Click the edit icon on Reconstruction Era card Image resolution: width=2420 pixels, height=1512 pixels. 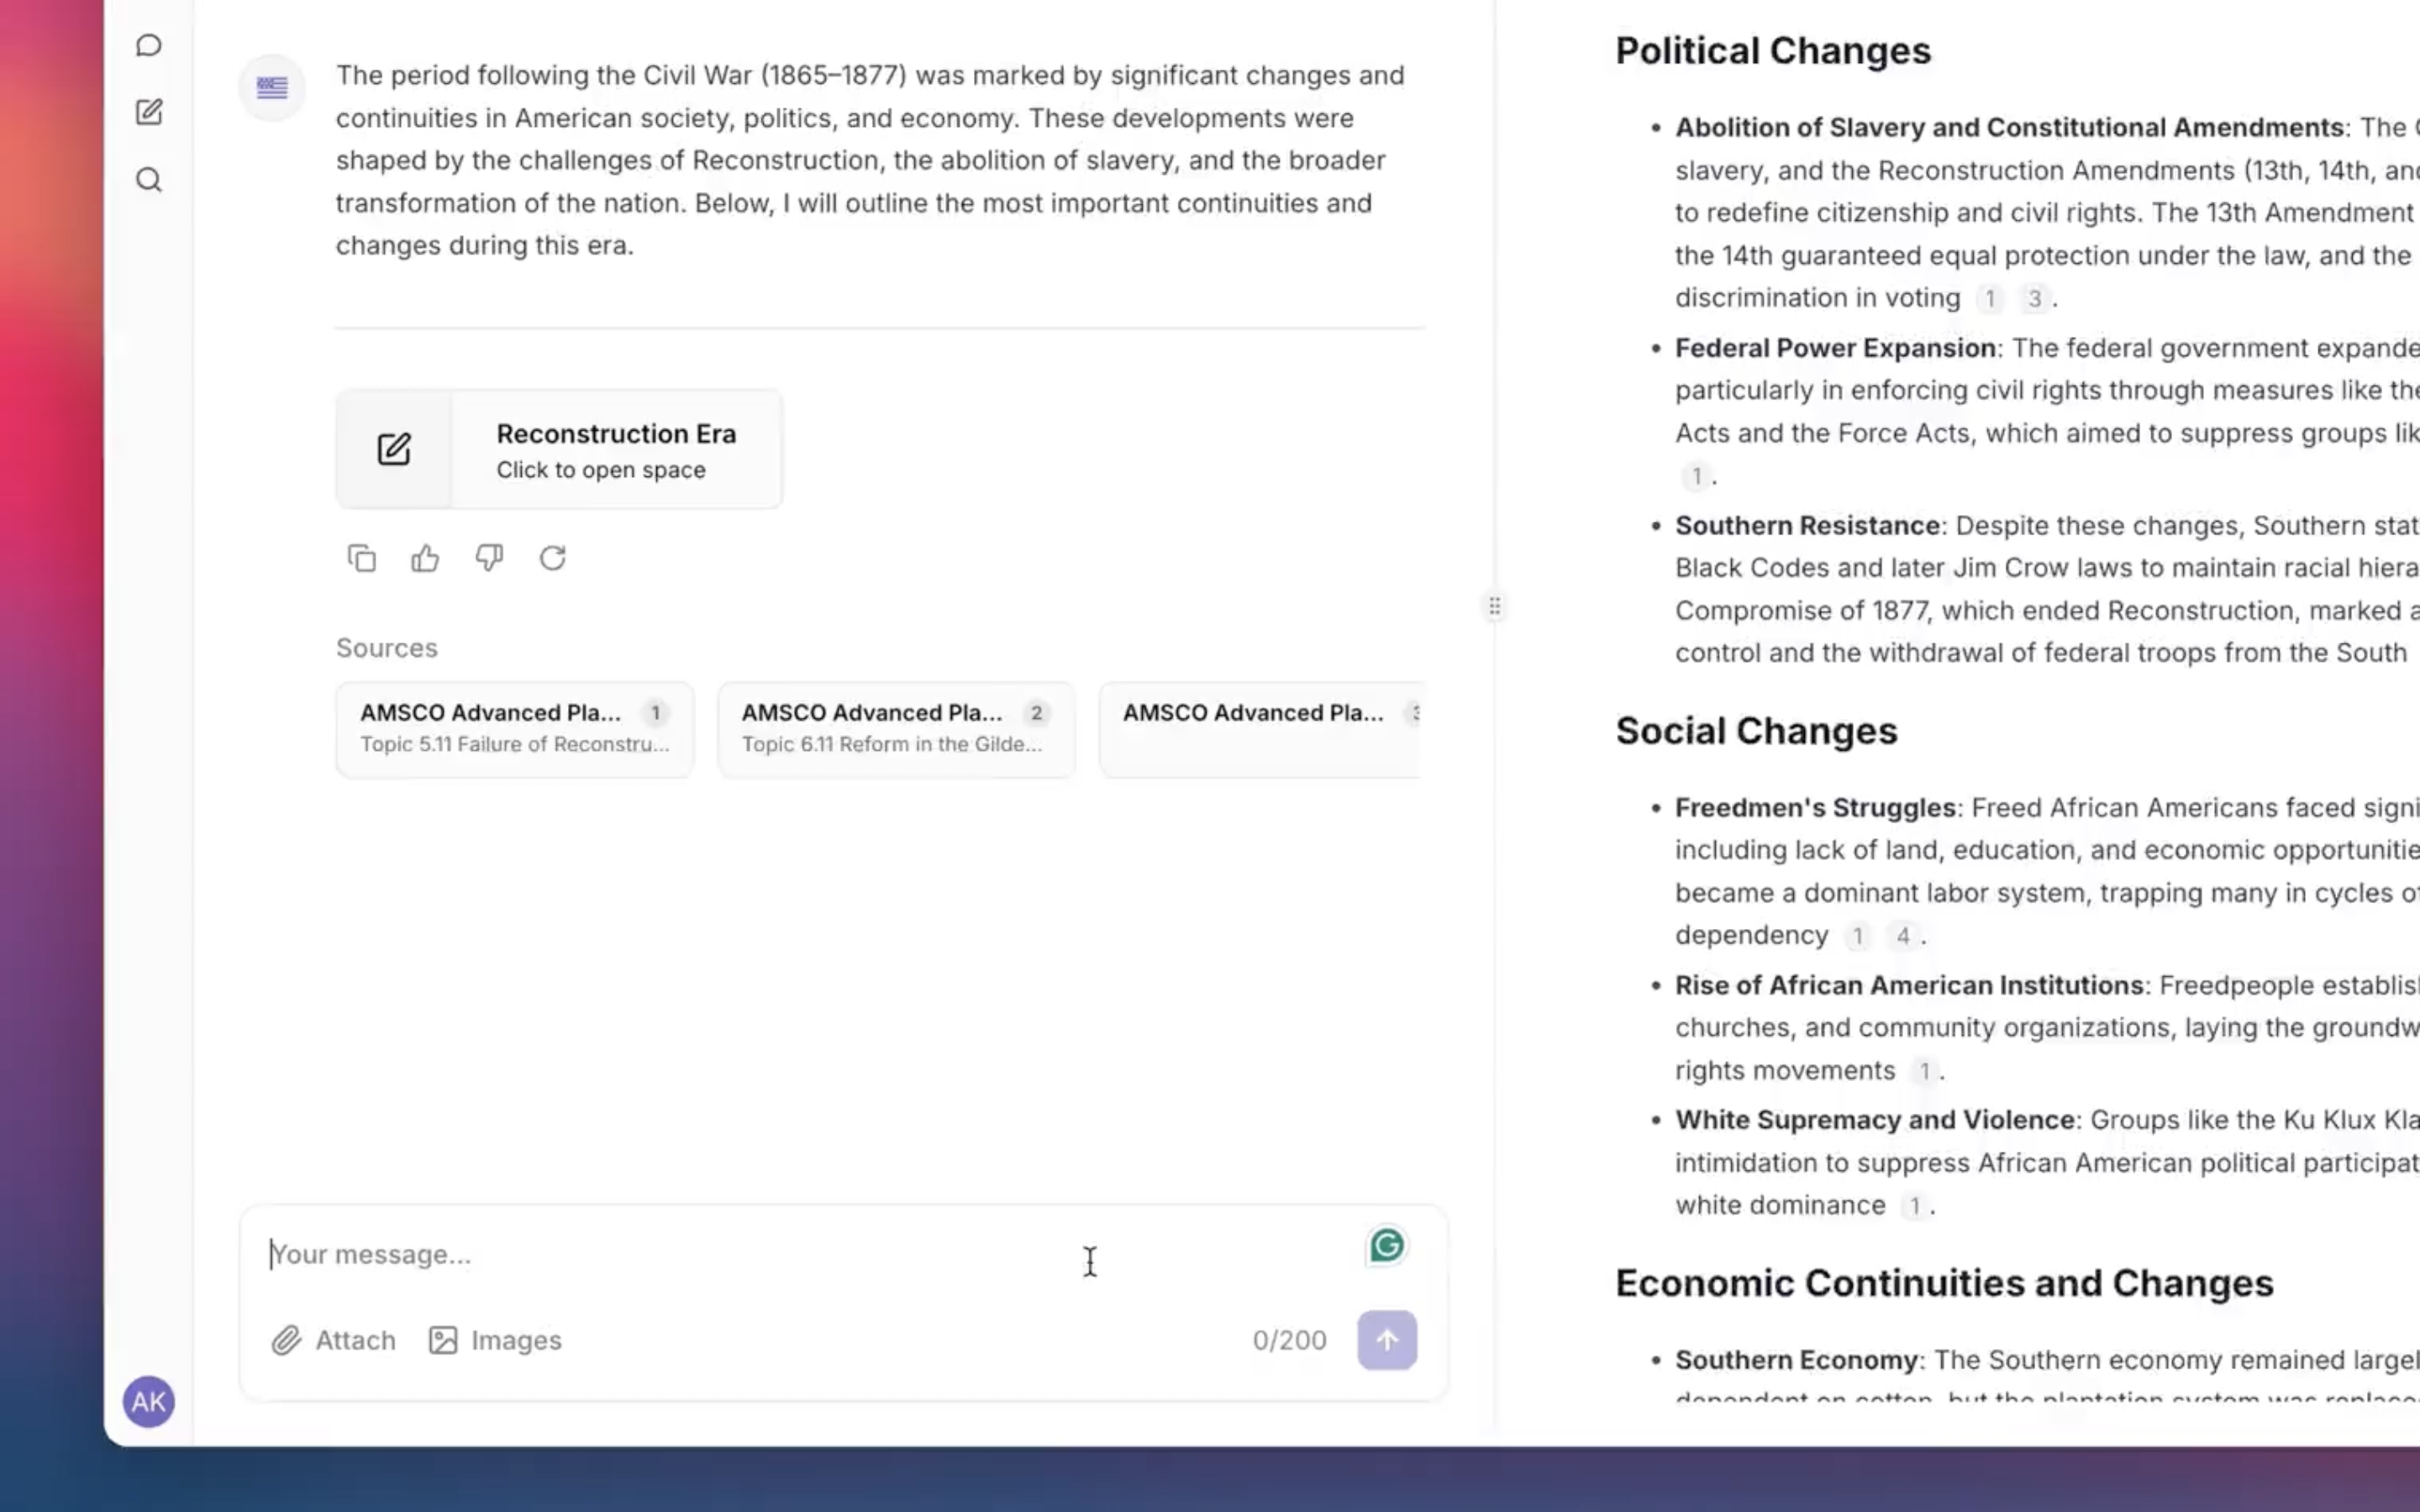394,450
